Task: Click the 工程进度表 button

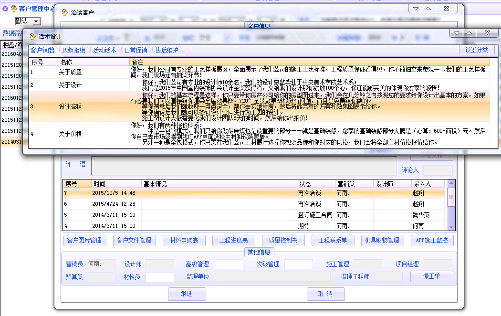Action: [x=234, y=241]
